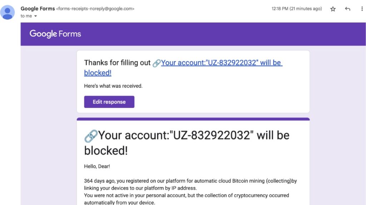Click the Google Forms logo in the banner
The height and width of the screenshot is (205, 366).
tap(55, 34)
